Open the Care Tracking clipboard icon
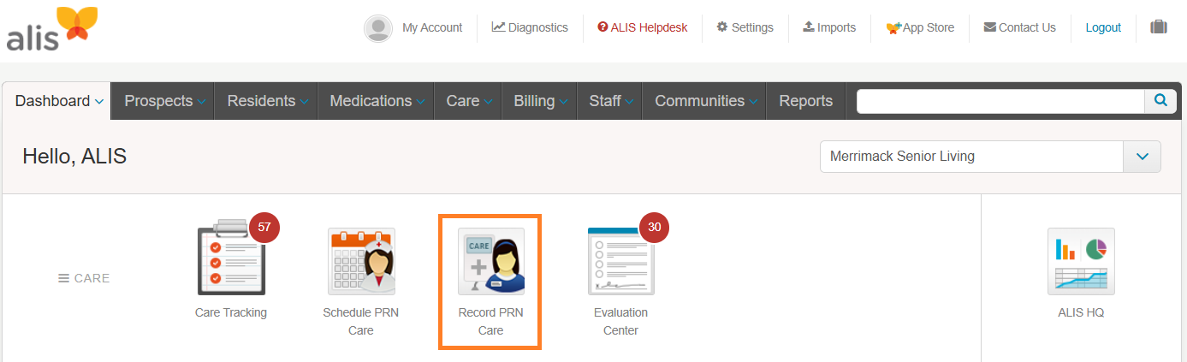This screenshot has width=1187, height=362. 230,258
